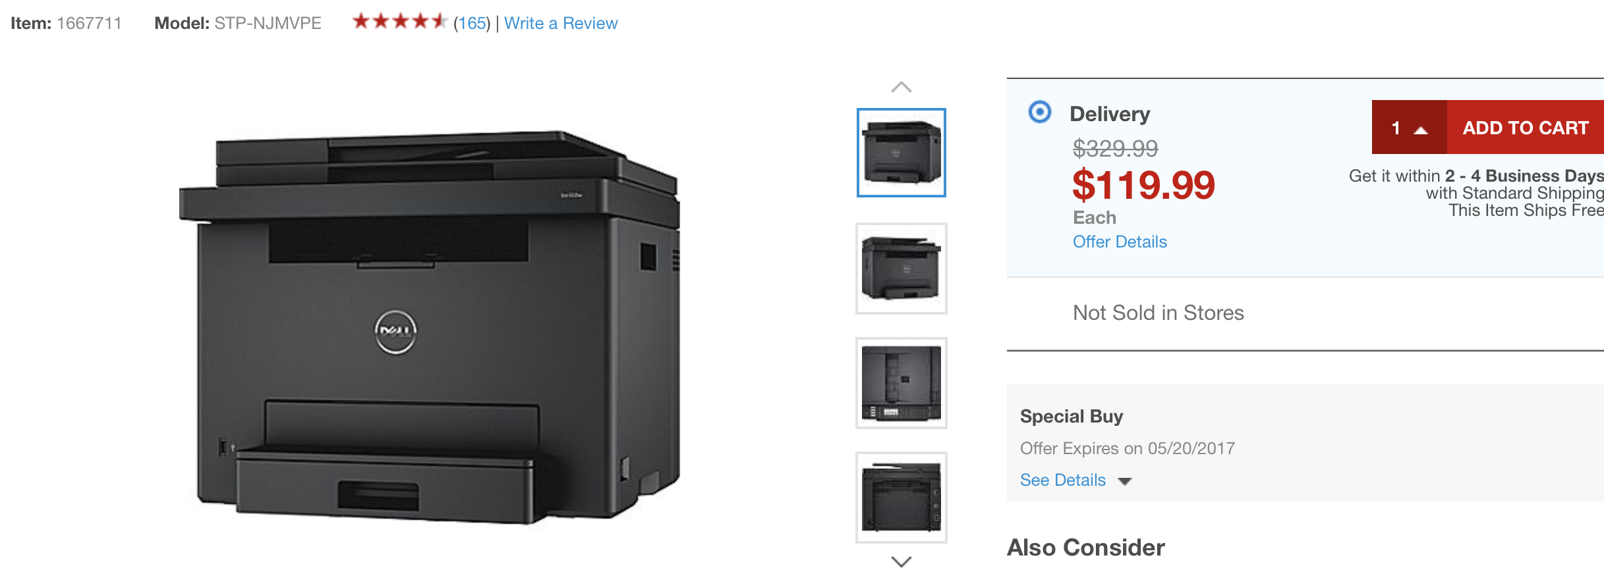Click the $119.99 sale price
The image size is (1604, 570).
[x=1143, y=185]
